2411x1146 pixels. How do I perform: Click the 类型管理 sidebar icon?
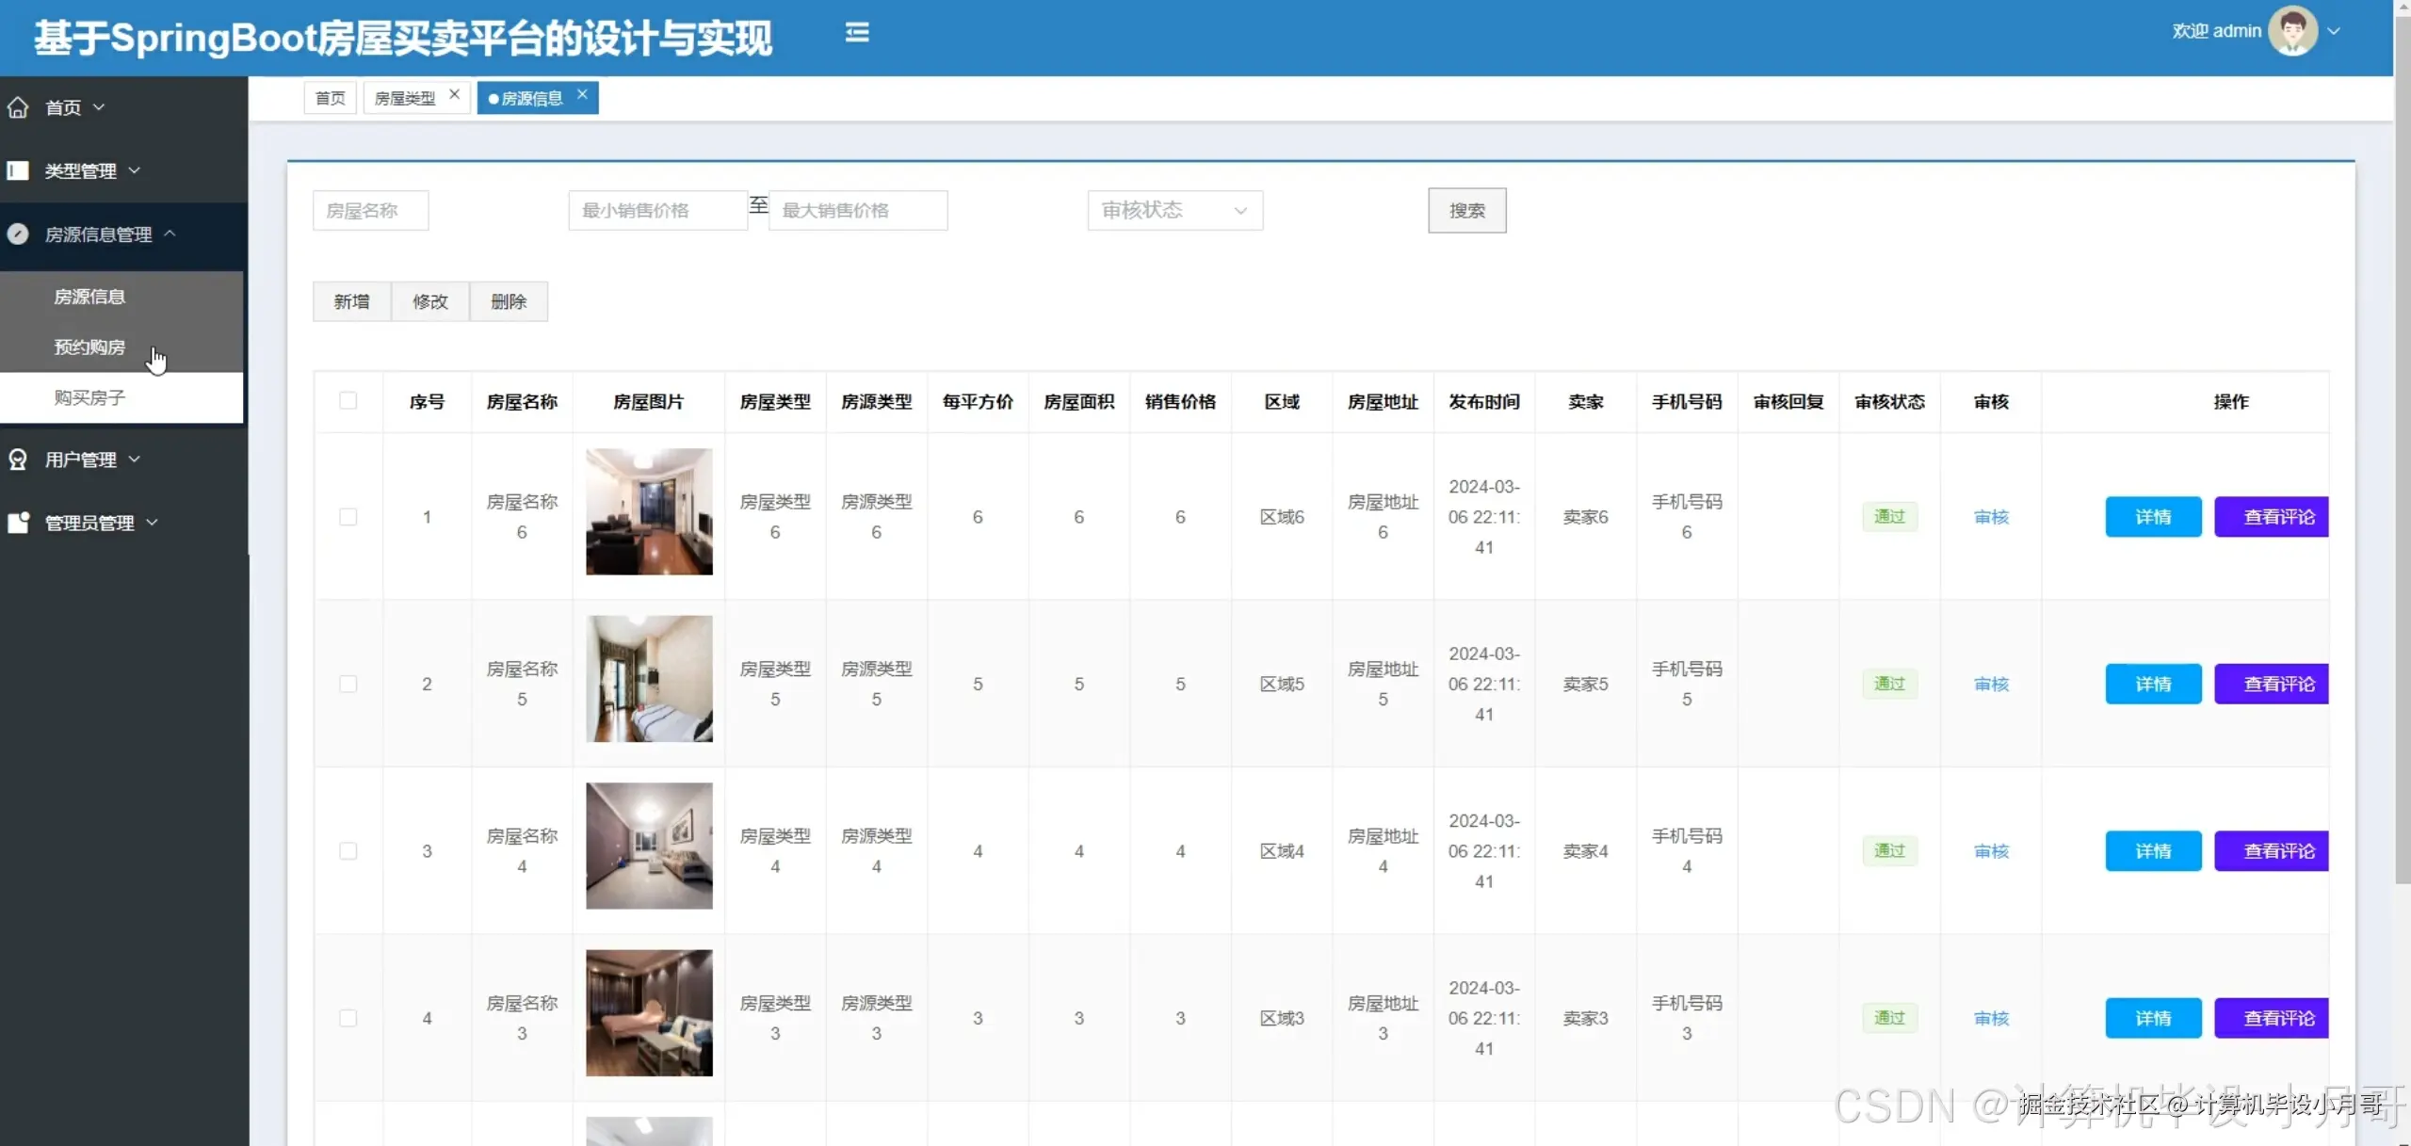pyautogui.click(x=18, y=170)
